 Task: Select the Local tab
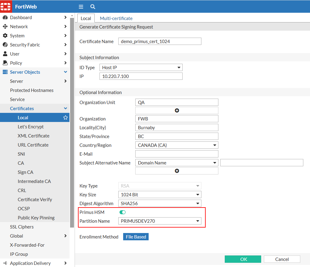click(x=86, y=18)
